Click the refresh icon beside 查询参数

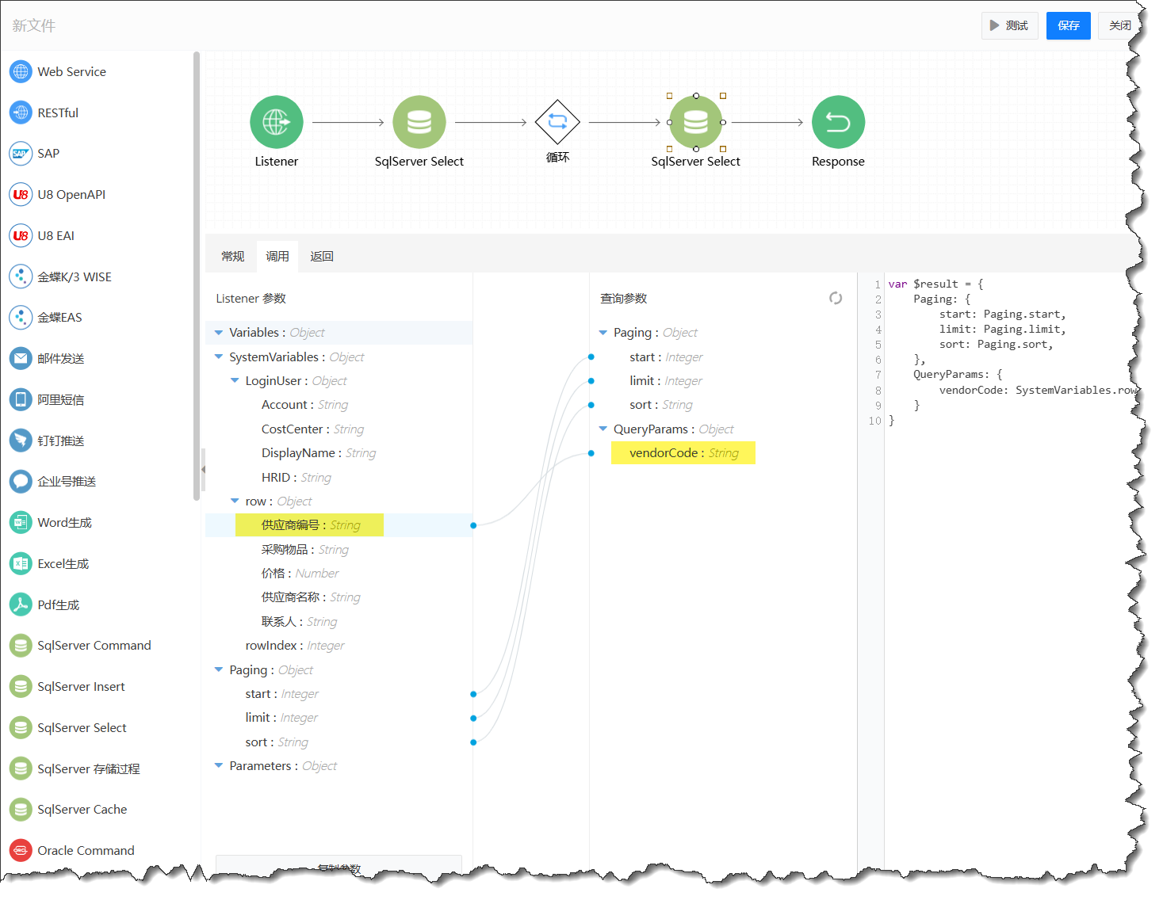tap(836, 298)
